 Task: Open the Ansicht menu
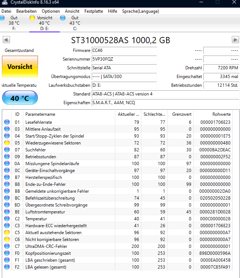[x=72, y=11]
